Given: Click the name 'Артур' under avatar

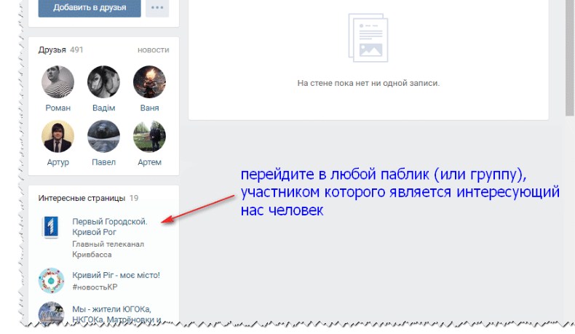Looking at the screenshot, I should tap(58, 162).
